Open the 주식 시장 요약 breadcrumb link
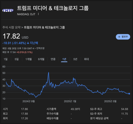This screenshot has width=133, height=124. 11,27
